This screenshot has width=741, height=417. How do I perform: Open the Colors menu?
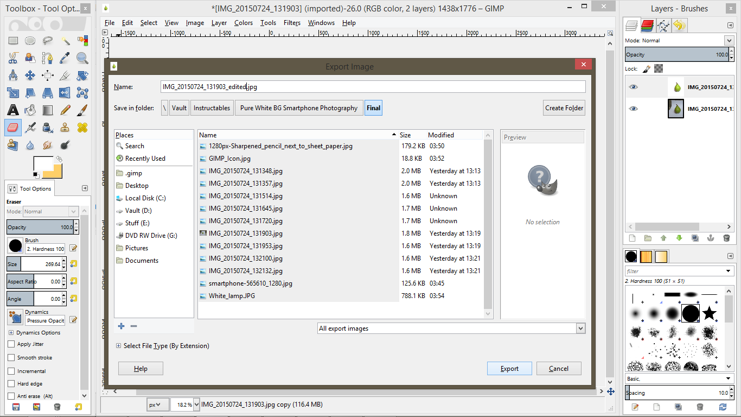tap(244, 23)
